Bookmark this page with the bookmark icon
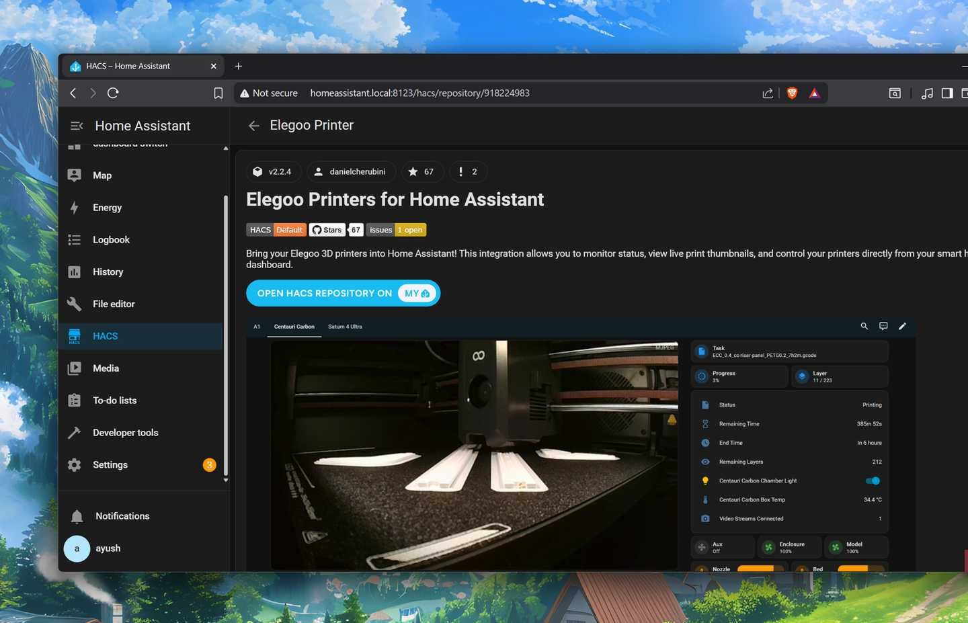This screenshot has height=623, width=968. click(218, 93)
